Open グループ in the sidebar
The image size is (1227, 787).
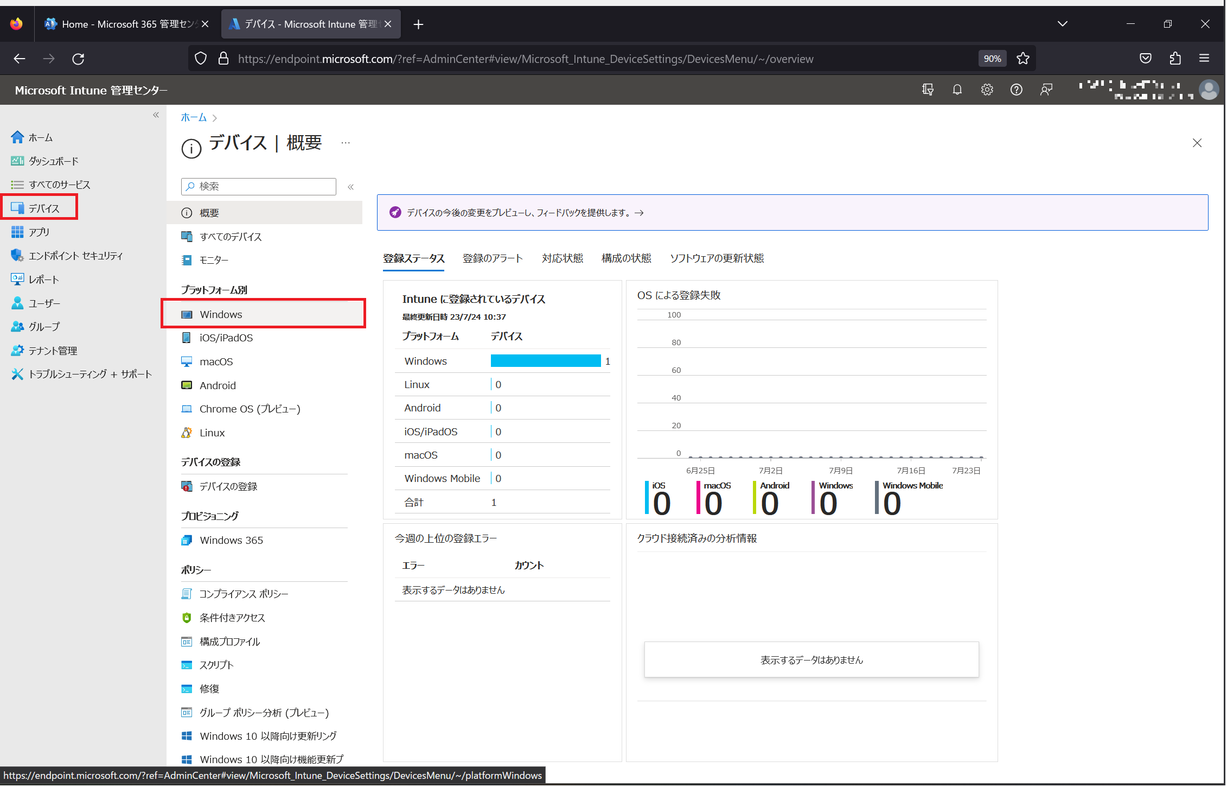[x=35, y=327]
